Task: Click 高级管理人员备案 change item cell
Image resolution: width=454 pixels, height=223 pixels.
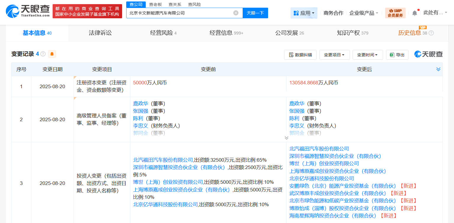Action: coord(102,119)
